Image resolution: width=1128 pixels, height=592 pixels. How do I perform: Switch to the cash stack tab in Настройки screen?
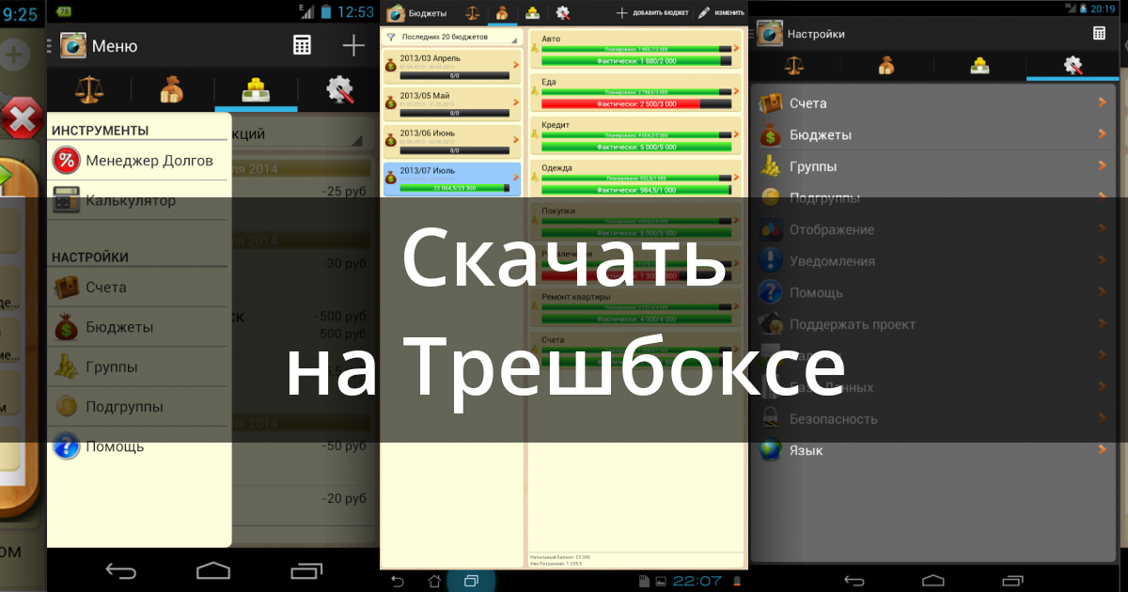[979, 66]
